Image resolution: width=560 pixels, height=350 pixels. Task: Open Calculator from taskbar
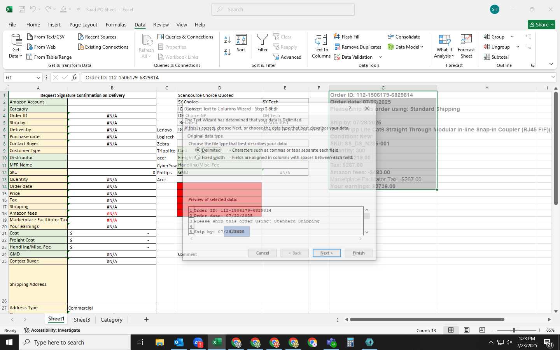350,342
